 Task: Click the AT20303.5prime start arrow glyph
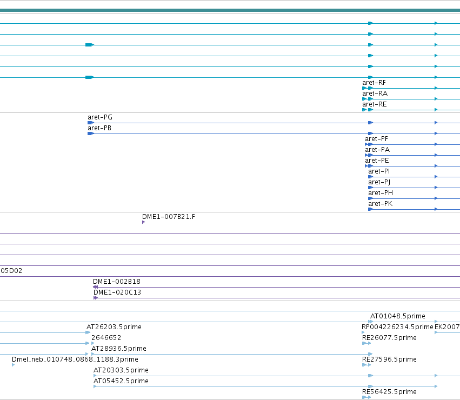(x=95, y=376)
